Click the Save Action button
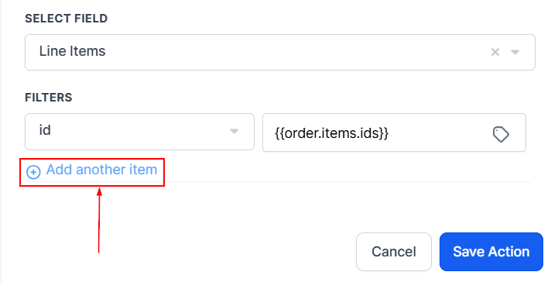 click(491, 252)
